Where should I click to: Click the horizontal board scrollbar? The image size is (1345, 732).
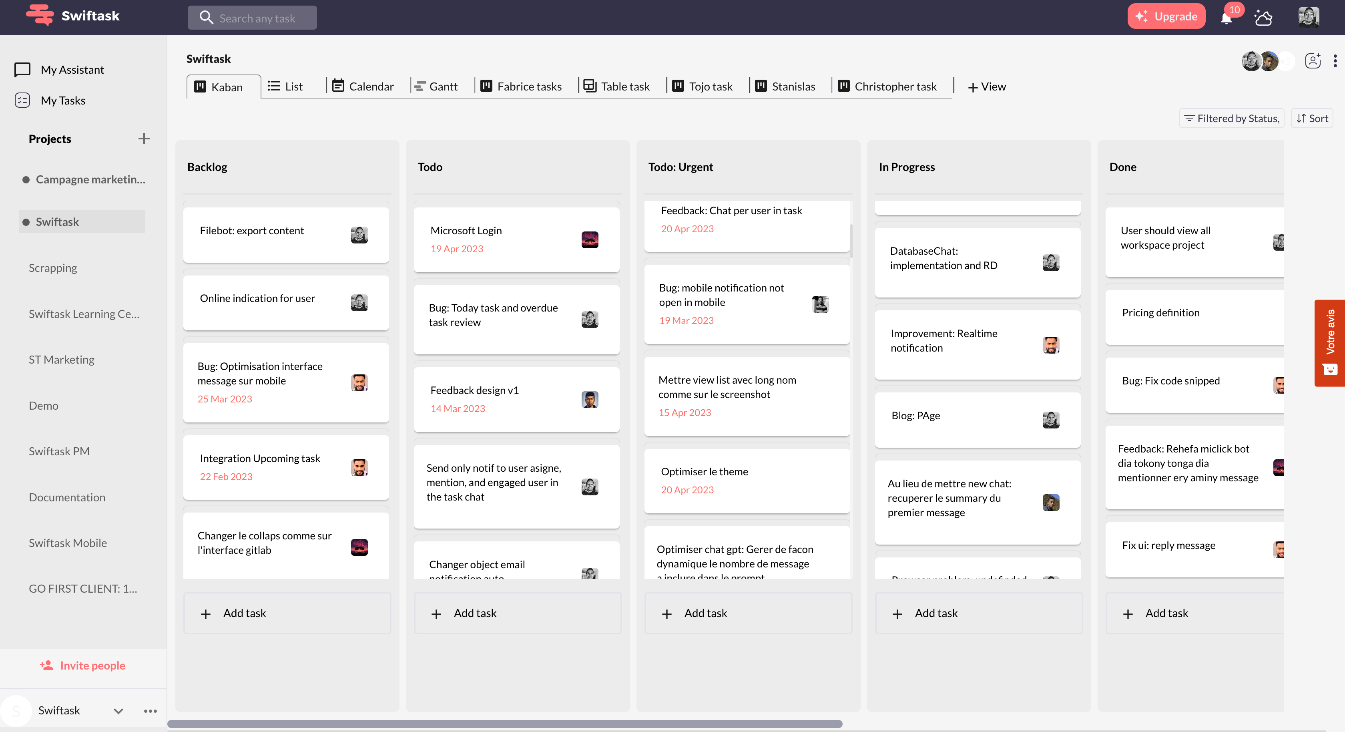[504, 724]
